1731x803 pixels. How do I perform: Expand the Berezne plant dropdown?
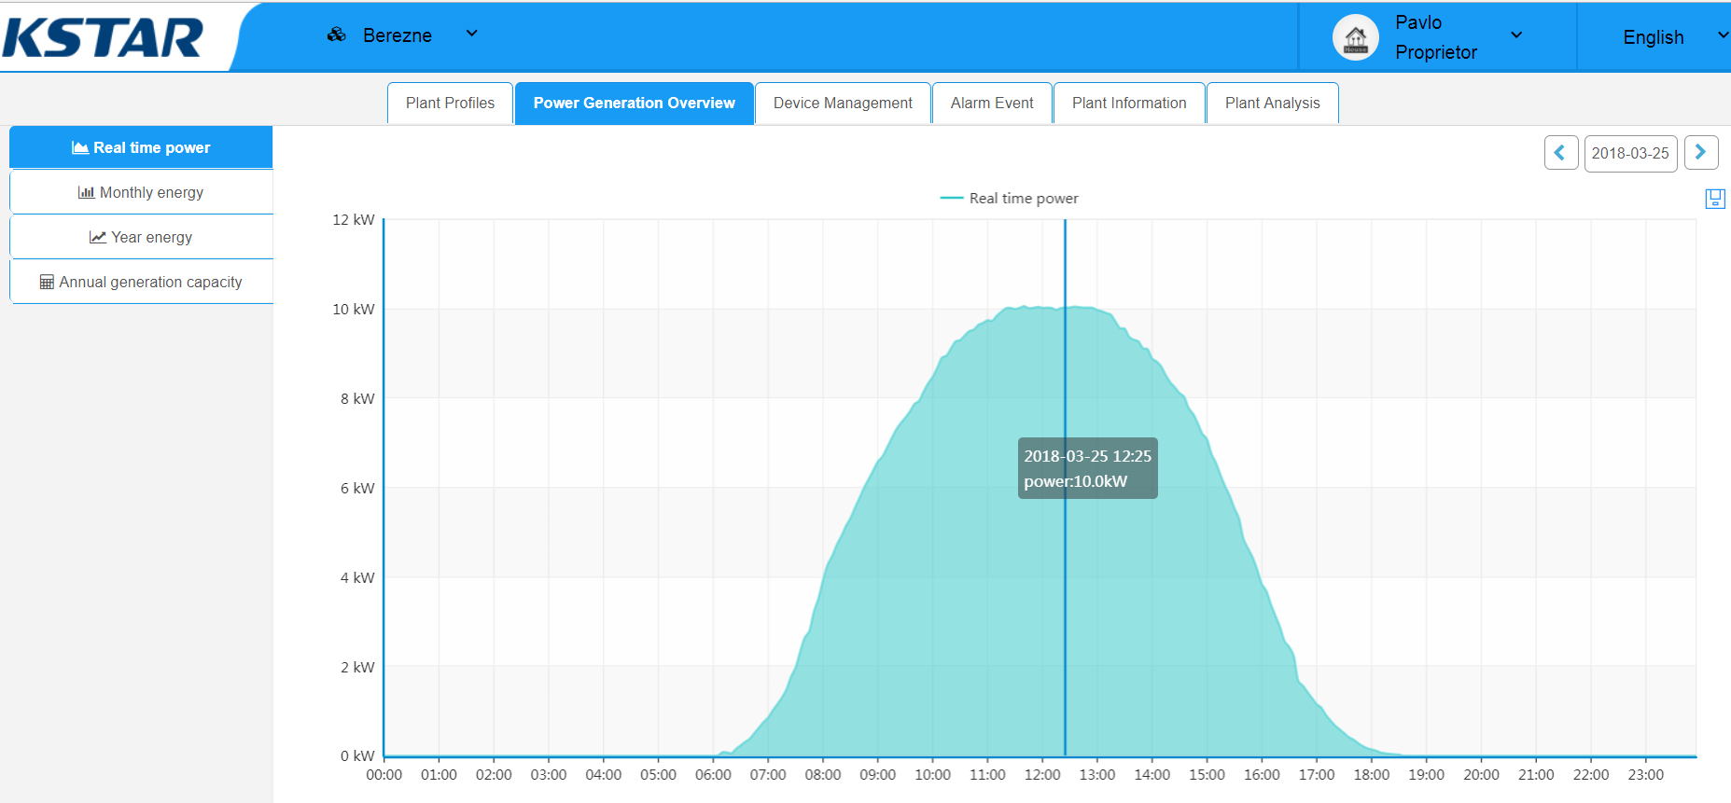[472, 34]
